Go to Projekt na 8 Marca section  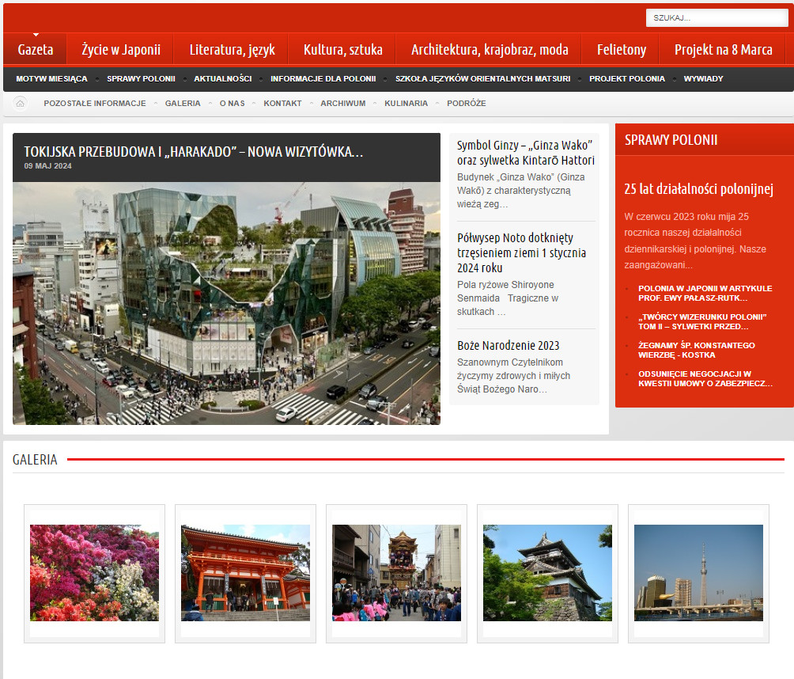(723, 50)
